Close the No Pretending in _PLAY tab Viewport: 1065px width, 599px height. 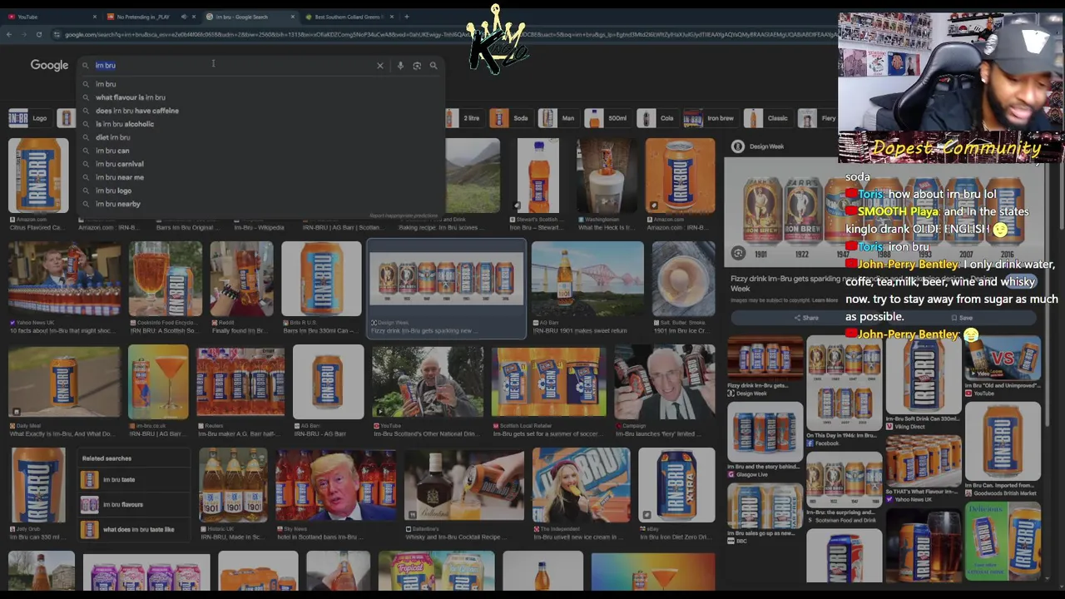pyautogui.click(x=194, y=17)
